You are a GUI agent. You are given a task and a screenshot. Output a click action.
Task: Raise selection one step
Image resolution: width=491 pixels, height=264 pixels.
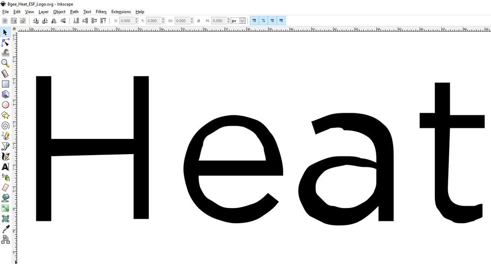pyautogui.click(x=94, y=21)
